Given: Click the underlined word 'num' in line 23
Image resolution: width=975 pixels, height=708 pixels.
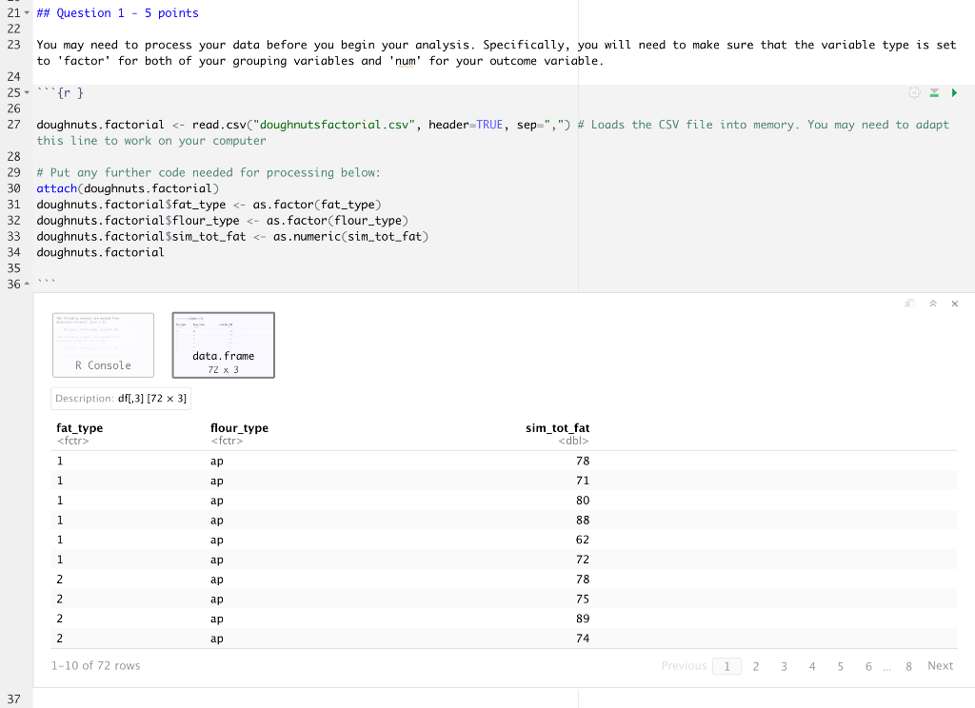Looking at the screenshot, I should pyautogui.click(x=406, y=61).
